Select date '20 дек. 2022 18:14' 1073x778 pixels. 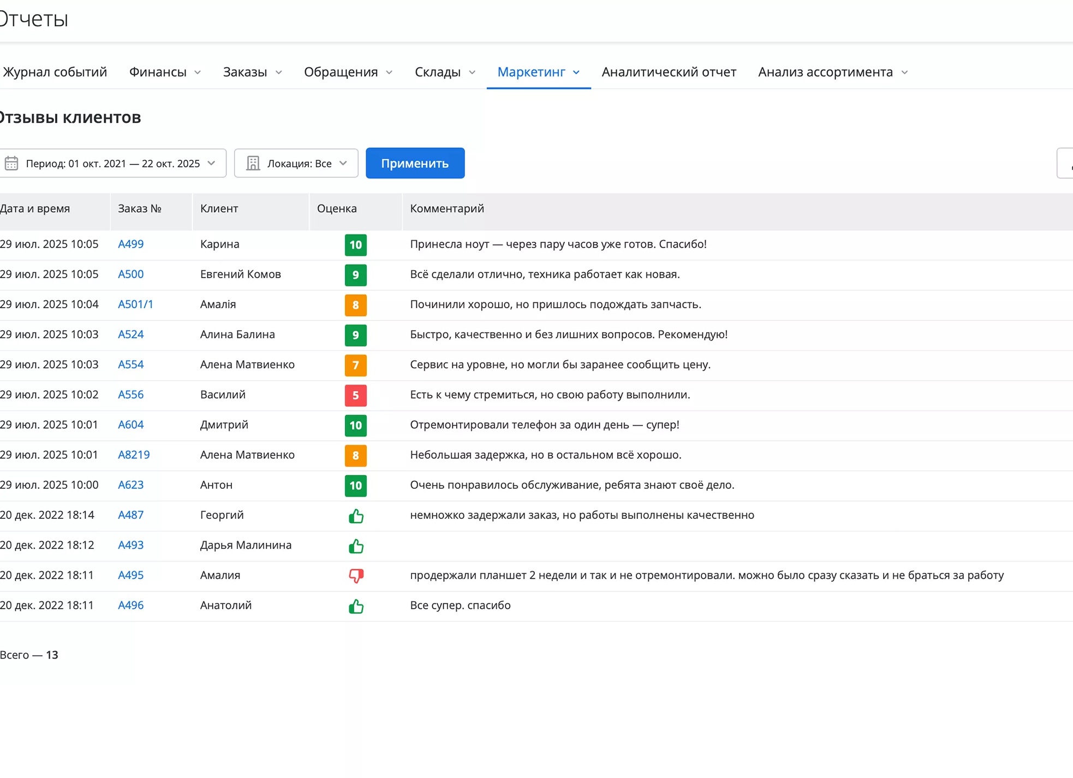pyautogui.click(x=47, y=514)
